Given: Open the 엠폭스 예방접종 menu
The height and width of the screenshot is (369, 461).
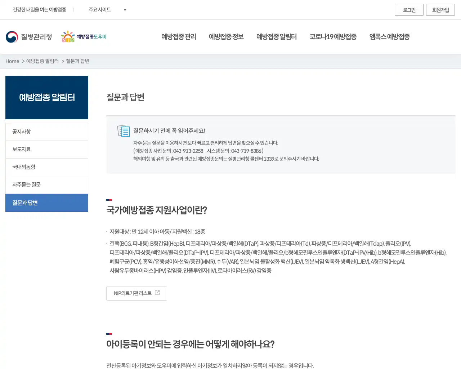Looking at the screenshot, I should [x=389, y=36].
